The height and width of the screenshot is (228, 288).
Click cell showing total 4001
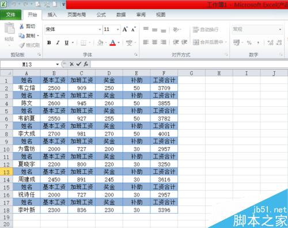tap(164, 134)
